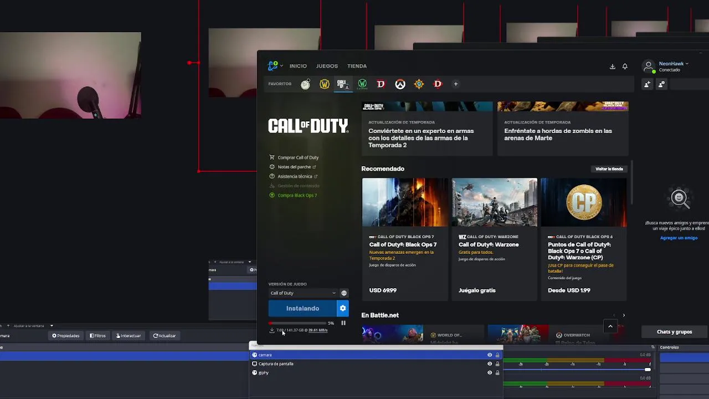
Task: Open Chats y grupos button
Action: coord(674,332)
